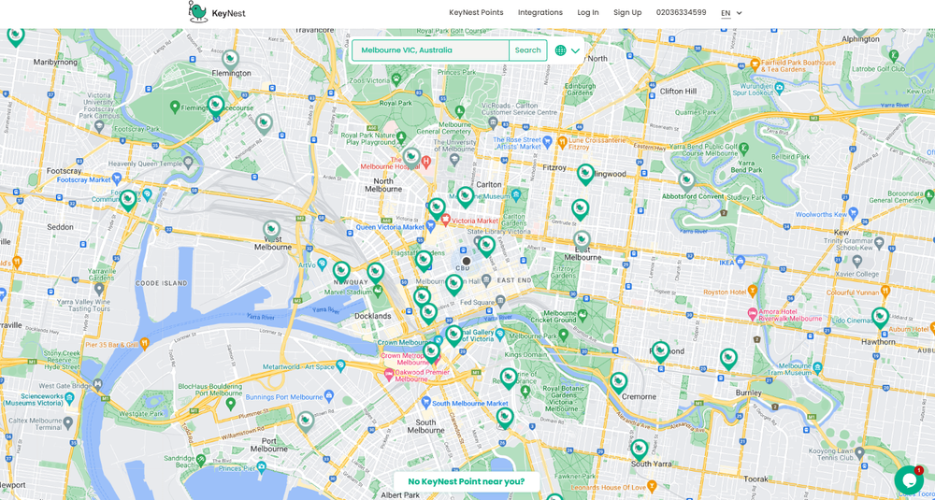Select the KeyNest pin at South Yarra
This screenshot has width=935, height=500.
click(640, 450)
